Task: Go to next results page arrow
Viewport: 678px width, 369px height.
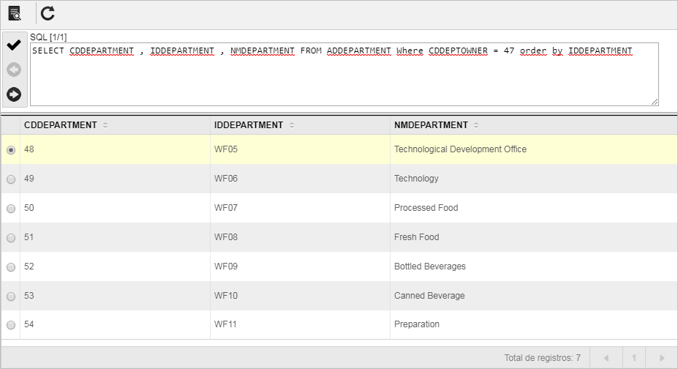Action: pos(662,358)
